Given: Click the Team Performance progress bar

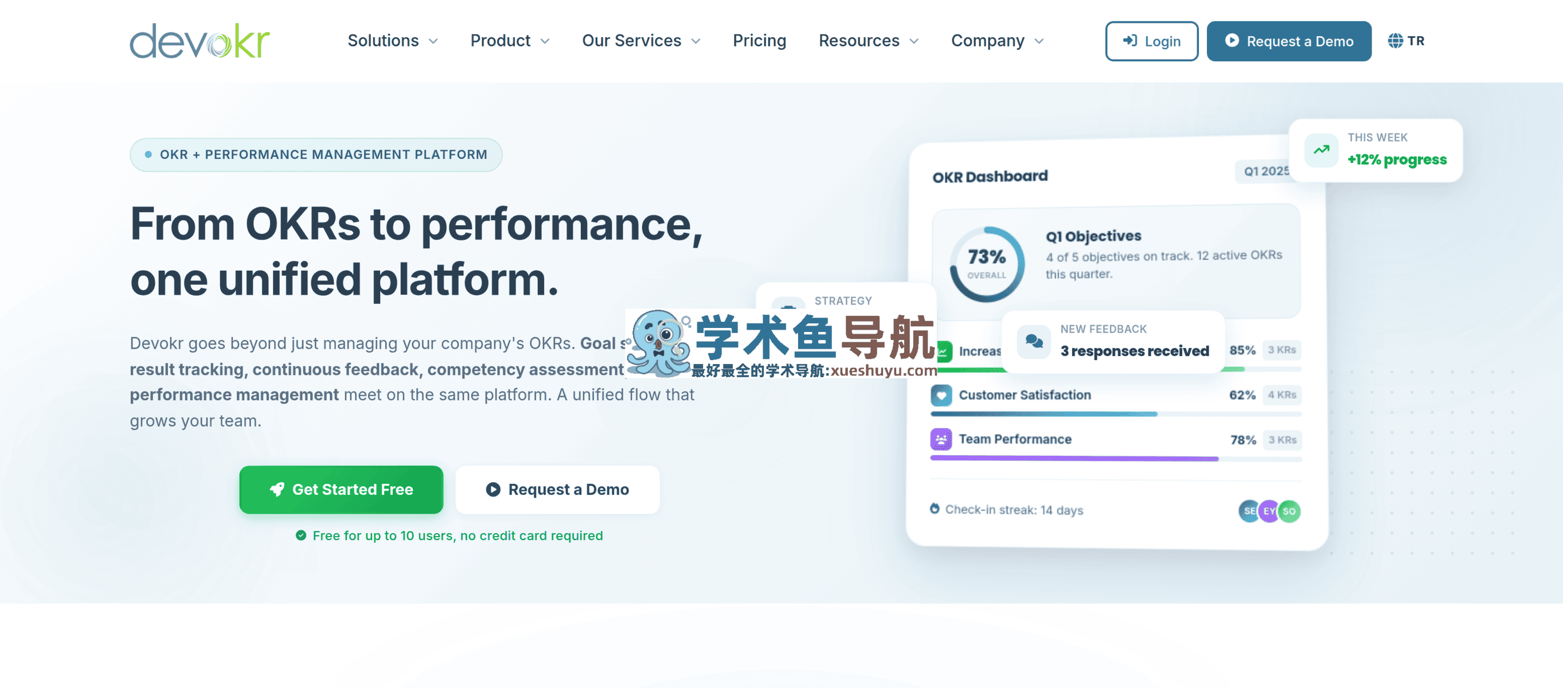Looking at the screenshot, I should 1115,459.
